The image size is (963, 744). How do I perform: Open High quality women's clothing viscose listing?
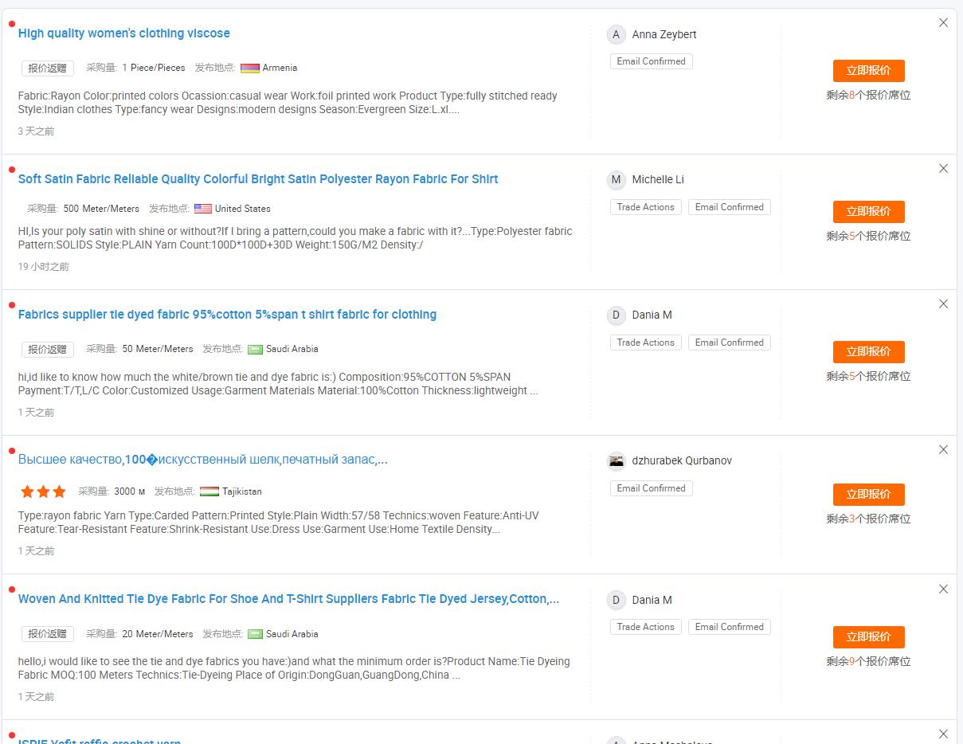(123, 33)
